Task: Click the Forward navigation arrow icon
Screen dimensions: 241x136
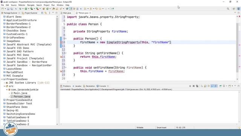Action: tap(106, 9)
